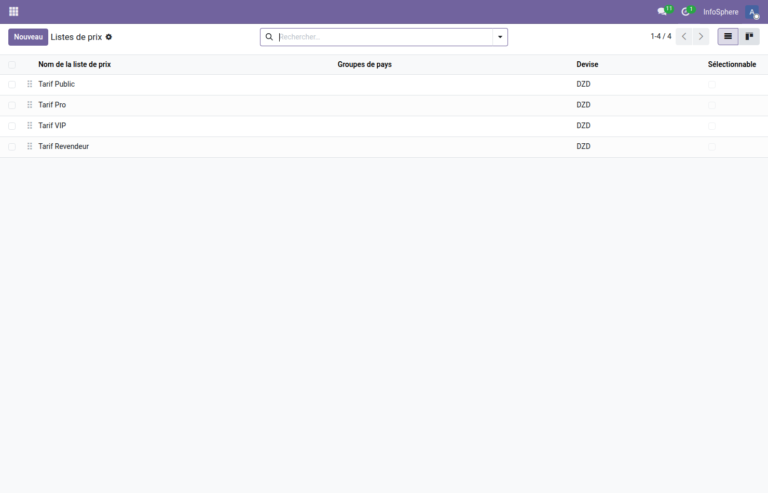Sort by the Devise column header

click(587, 64)
